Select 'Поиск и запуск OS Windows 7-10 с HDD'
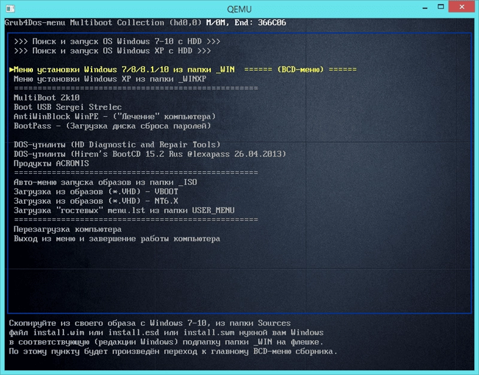Viewport: 479px width, 375px height. 117,41
